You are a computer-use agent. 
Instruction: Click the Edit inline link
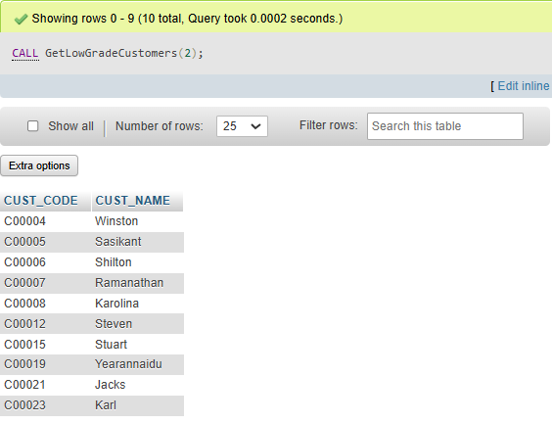coord(524,86)
